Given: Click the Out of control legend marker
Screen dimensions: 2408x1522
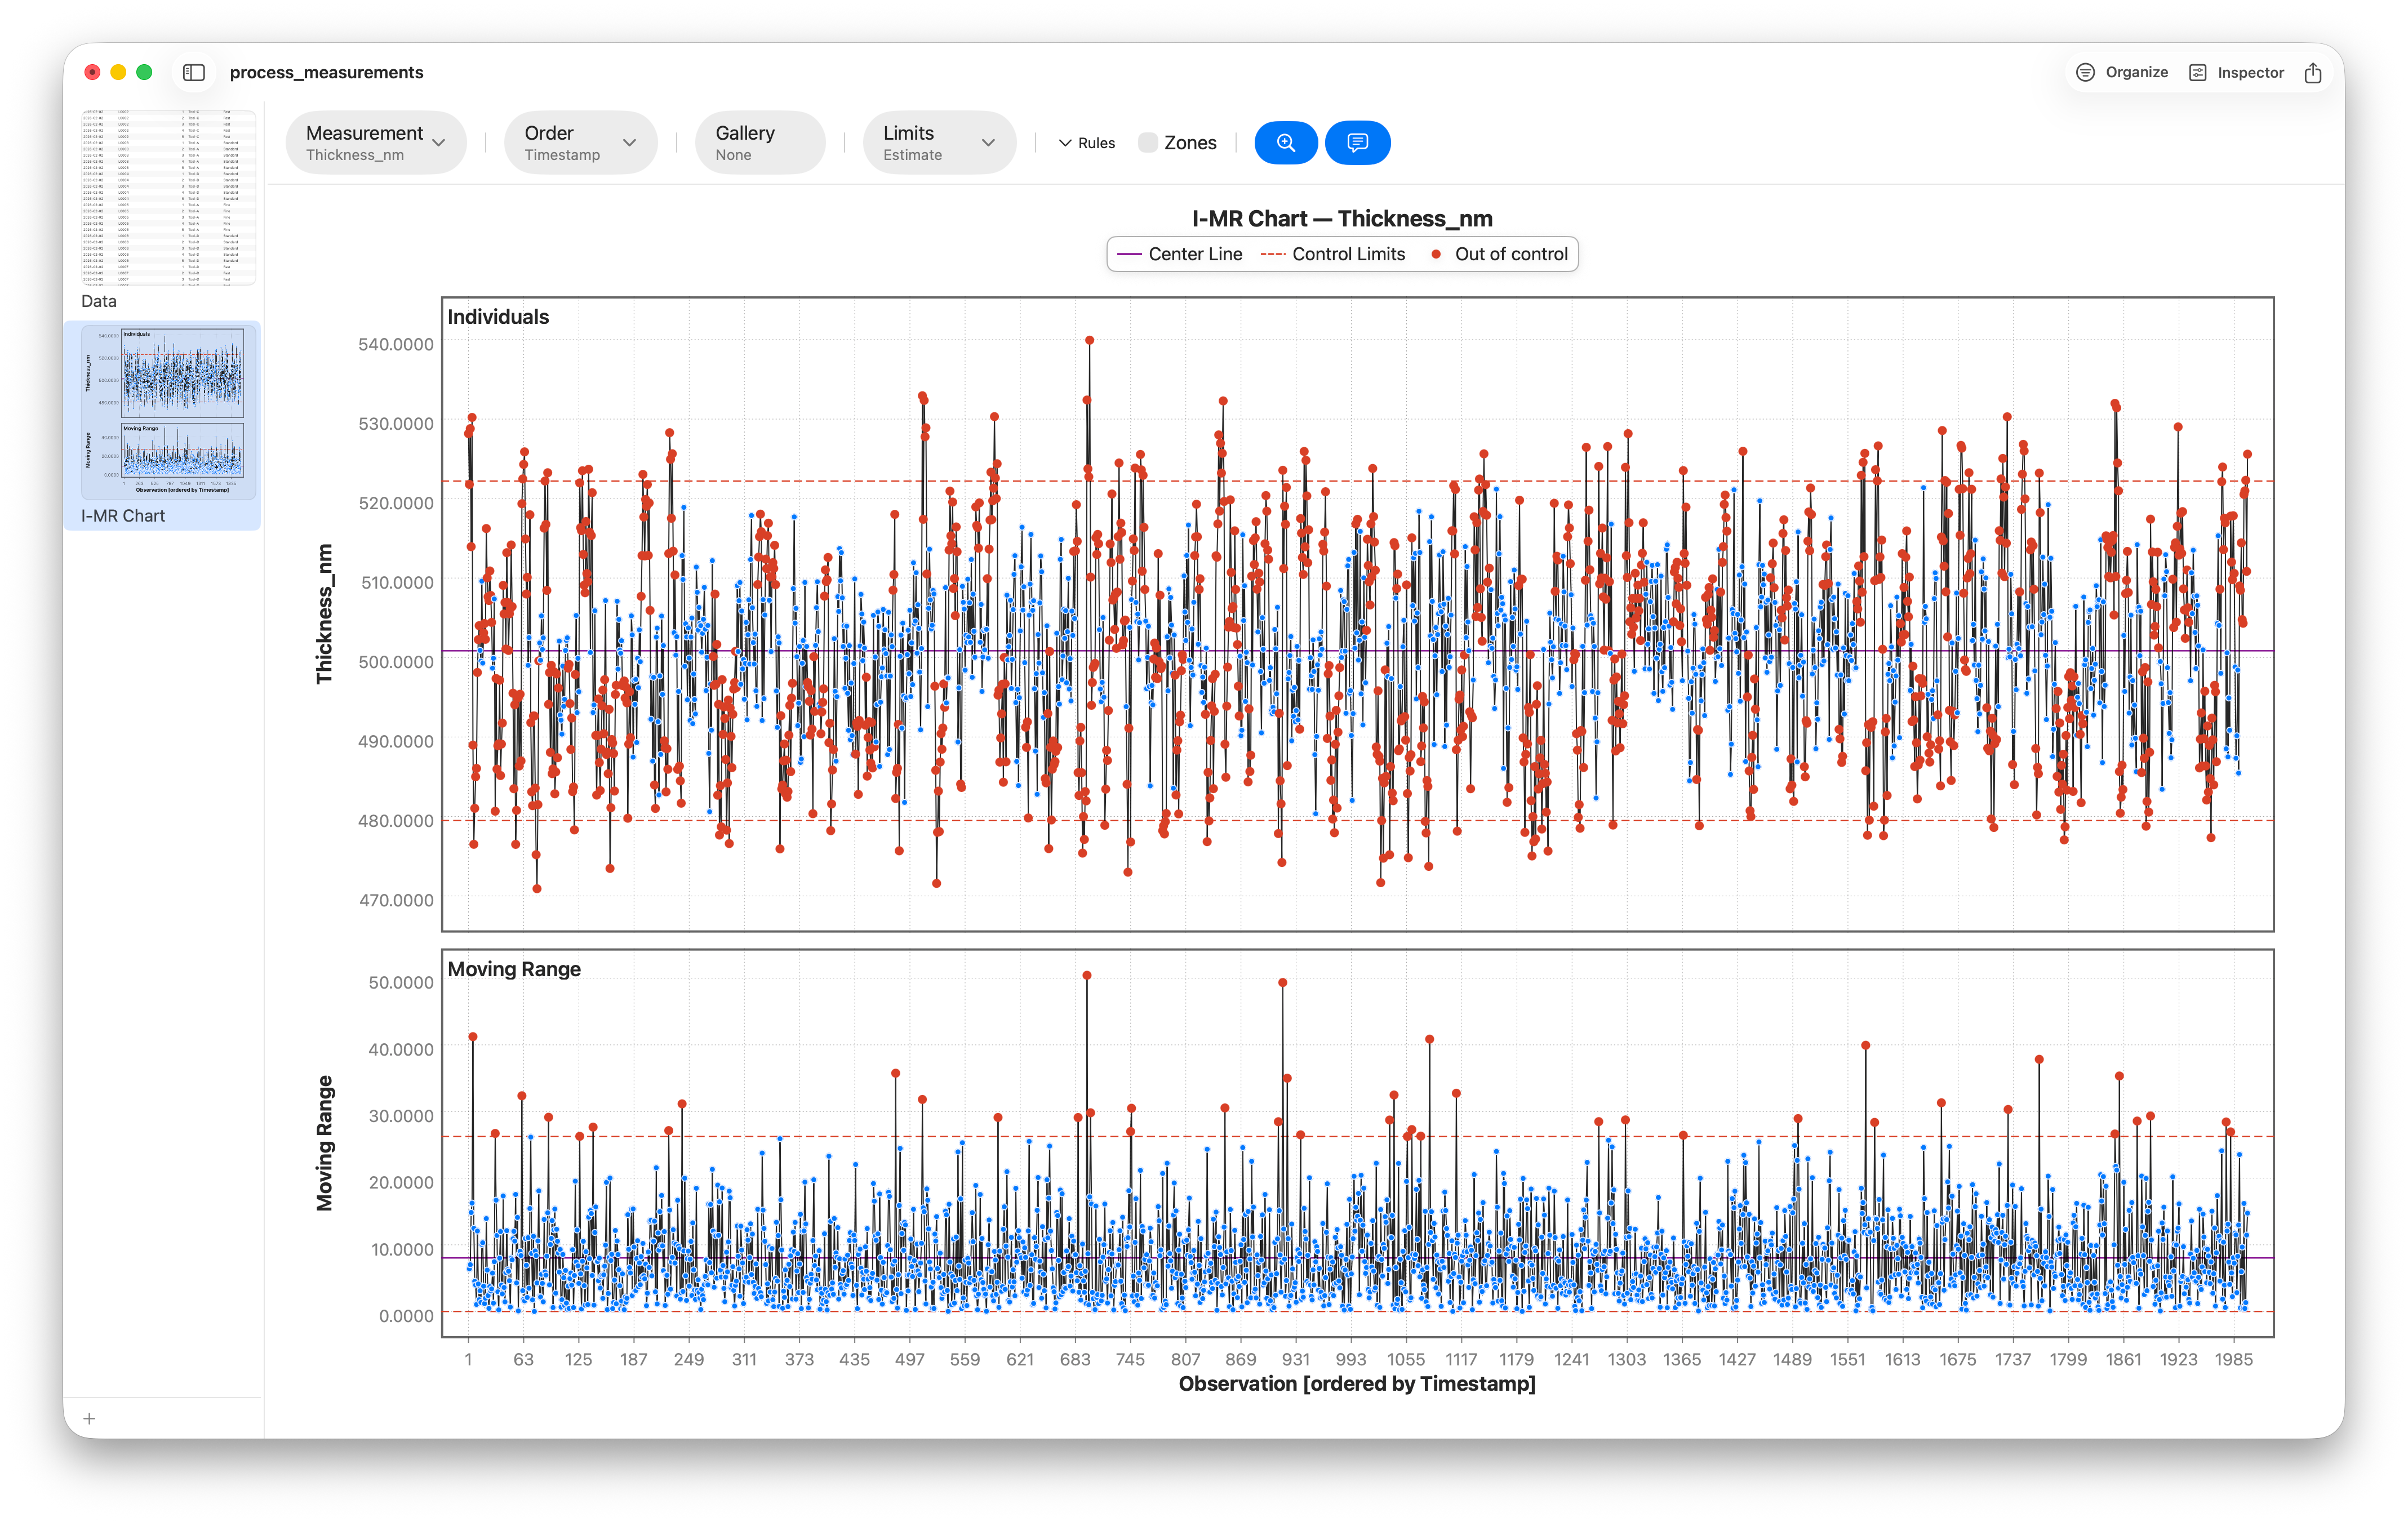Looking at the screenshot, I should coord(1436,254).
